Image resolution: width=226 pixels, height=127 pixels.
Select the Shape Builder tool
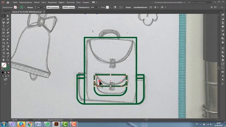coord(4,43)
